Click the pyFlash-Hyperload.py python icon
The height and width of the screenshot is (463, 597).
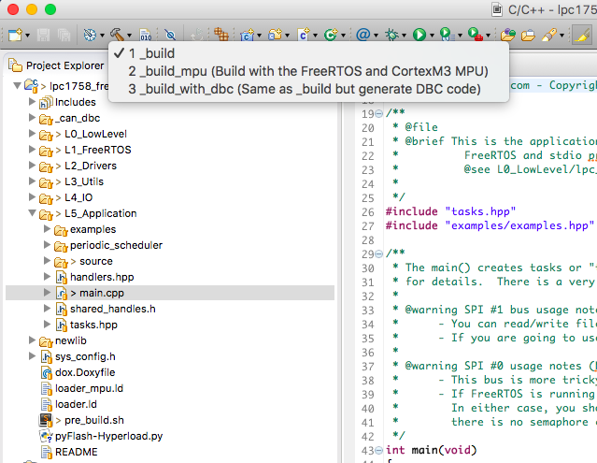coord(46,436)
